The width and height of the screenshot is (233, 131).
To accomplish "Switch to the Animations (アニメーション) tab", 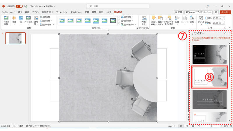I will pos(61,12).
